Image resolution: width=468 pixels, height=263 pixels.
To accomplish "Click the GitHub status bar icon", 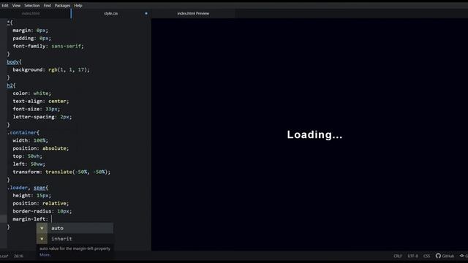I will click(445, 256).
